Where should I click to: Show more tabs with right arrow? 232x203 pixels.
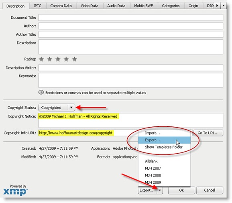coord(217,6)
